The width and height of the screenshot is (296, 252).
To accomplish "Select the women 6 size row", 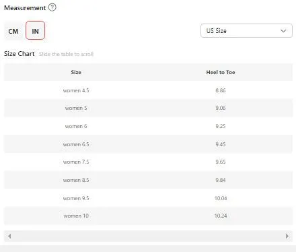I will point(148,126).
